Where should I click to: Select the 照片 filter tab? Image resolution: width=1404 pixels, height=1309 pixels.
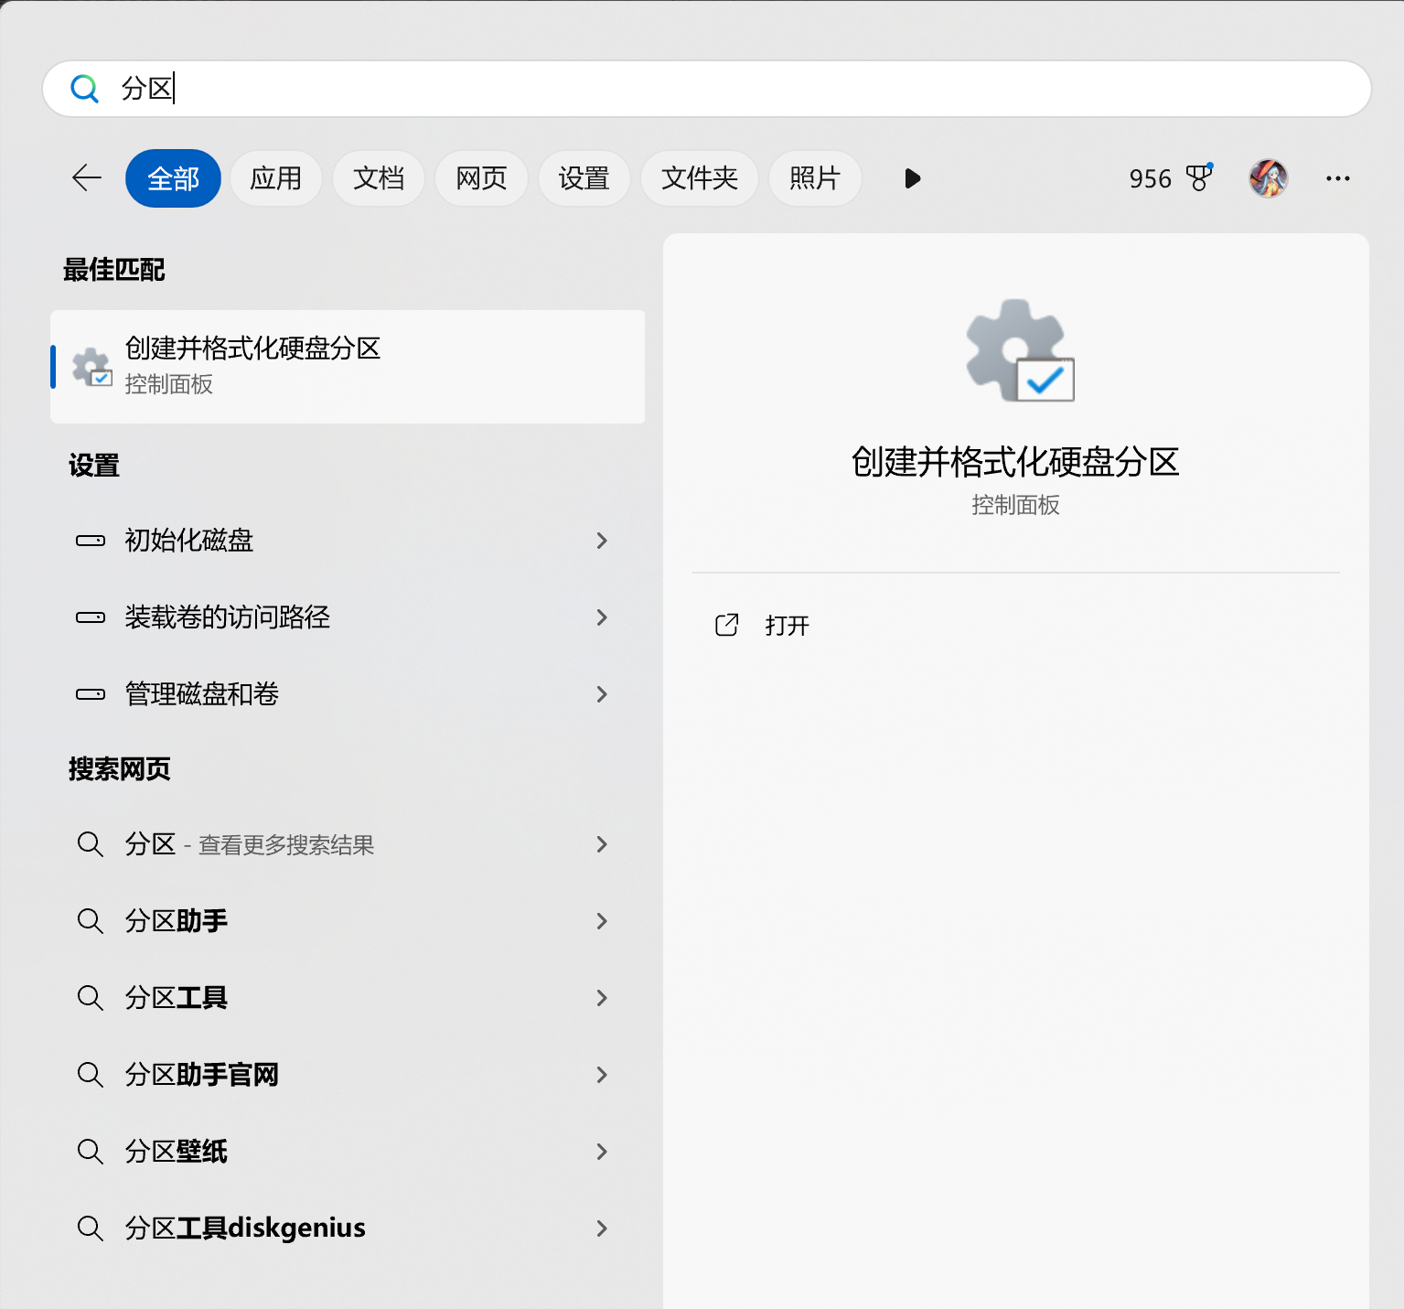[814, 178]
